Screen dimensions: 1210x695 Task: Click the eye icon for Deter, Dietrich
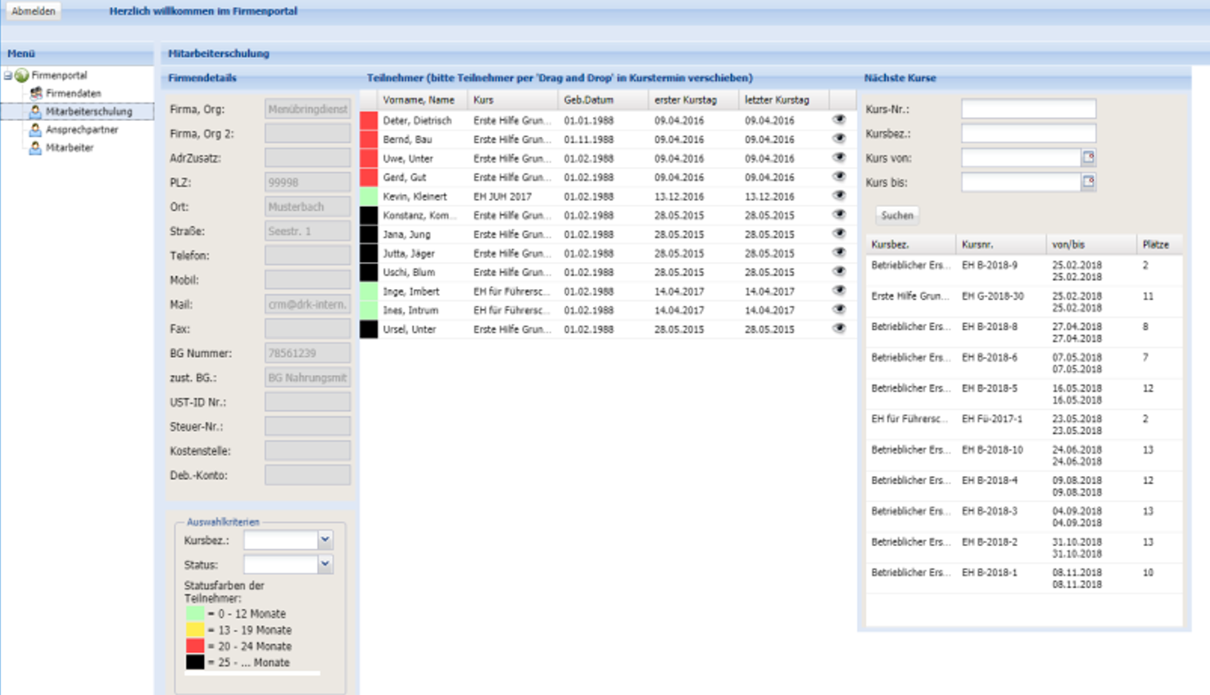[x=839, y=120]
